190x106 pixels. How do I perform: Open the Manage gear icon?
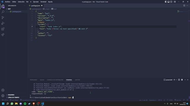tap(3, 96)
